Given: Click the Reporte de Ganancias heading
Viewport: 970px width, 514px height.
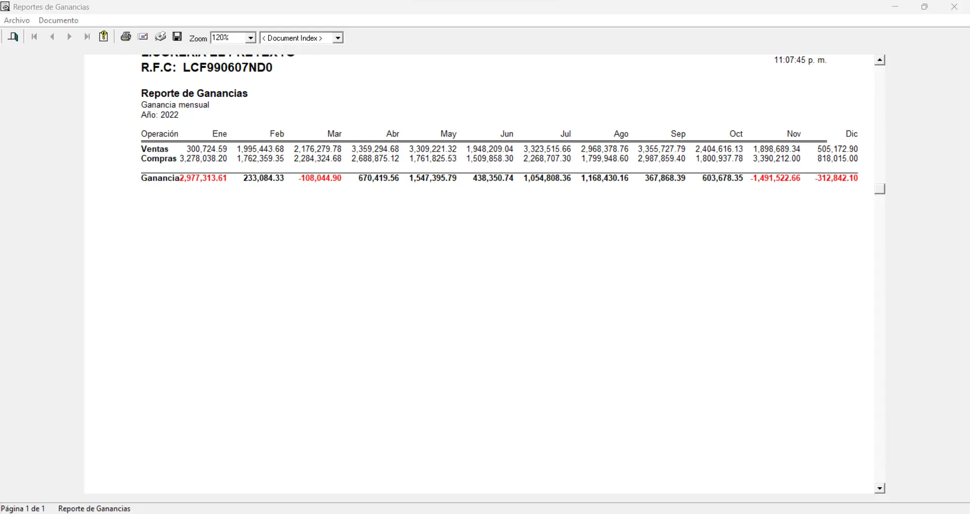Looking at the screenshot, I should tap(194, 94).
